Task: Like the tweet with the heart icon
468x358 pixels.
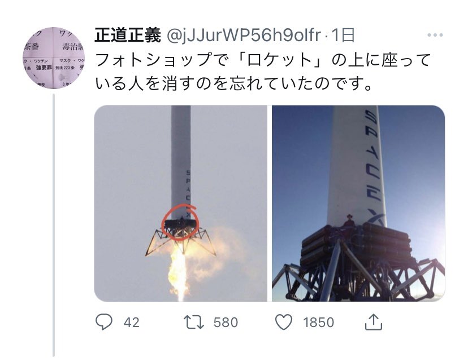Action: click(284, 322)
